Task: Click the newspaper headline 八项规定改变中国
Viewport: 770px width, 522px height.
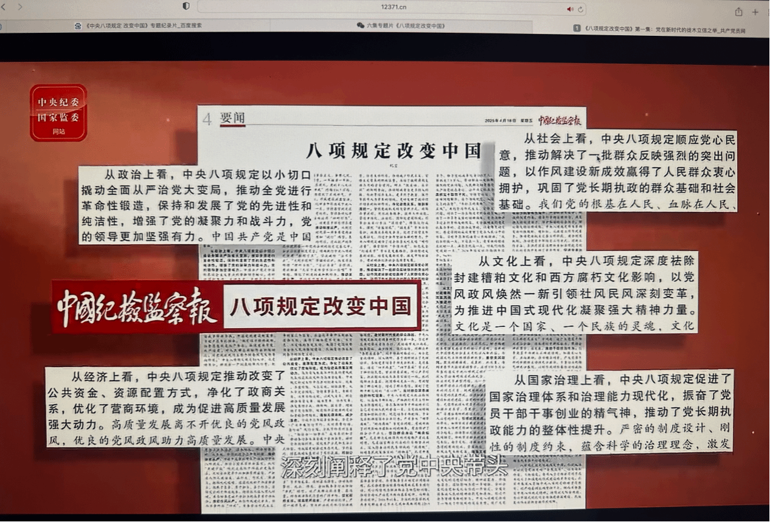Action: point(394,150)
